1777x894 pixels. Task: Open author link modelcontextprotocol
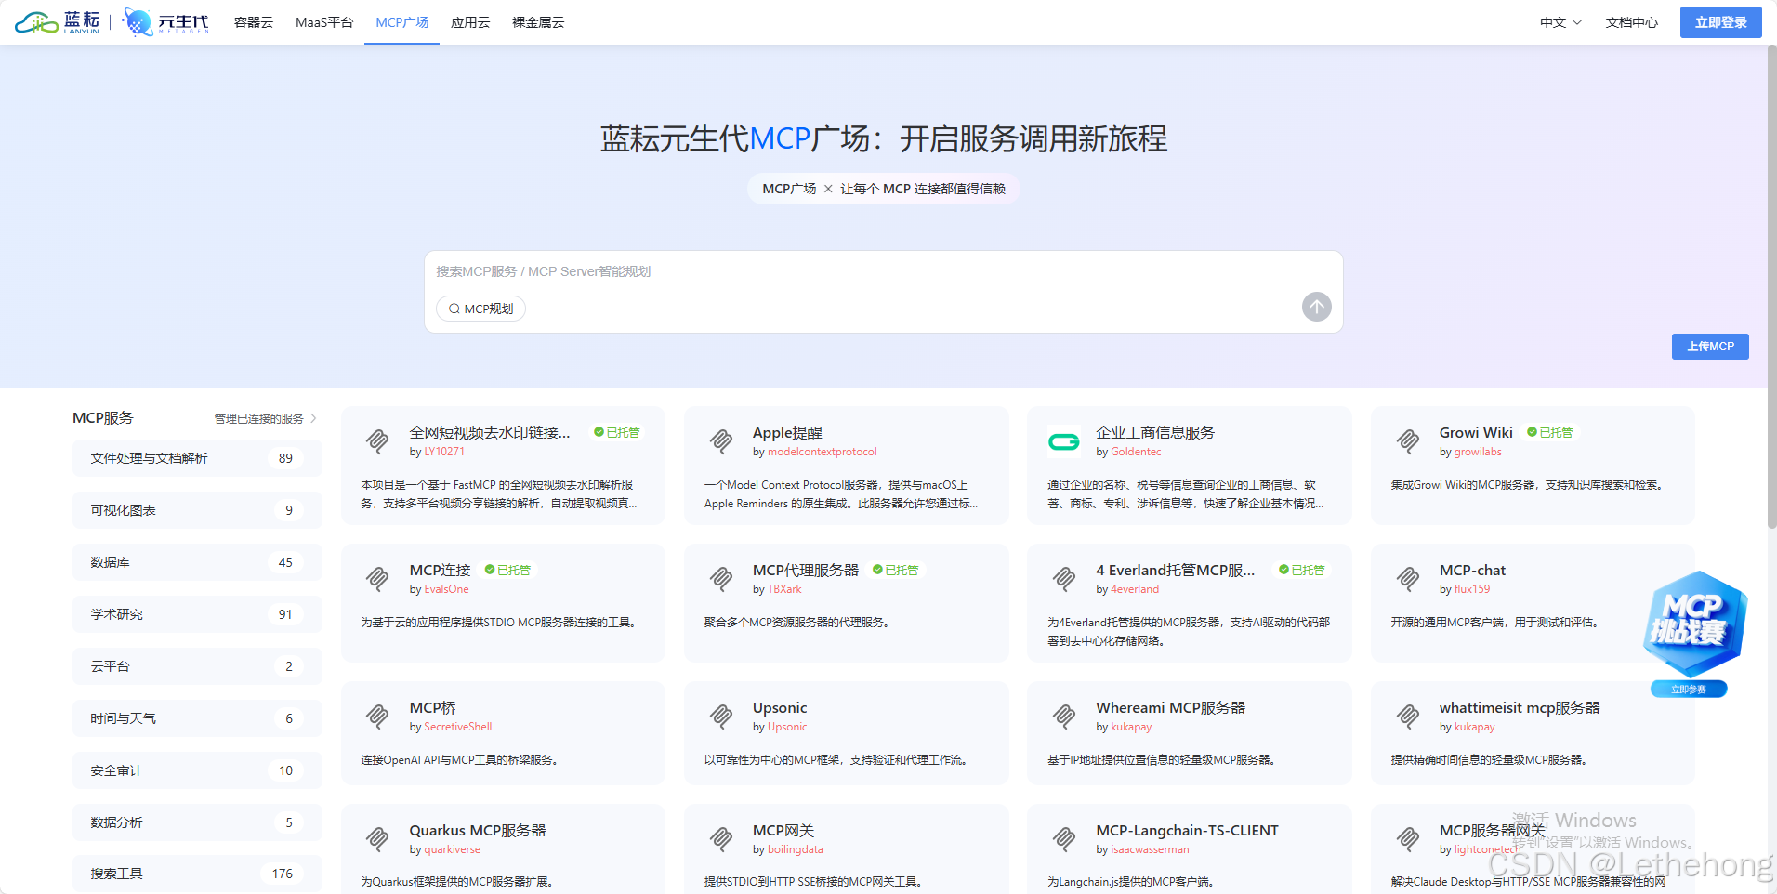click(x=823, y=452)
